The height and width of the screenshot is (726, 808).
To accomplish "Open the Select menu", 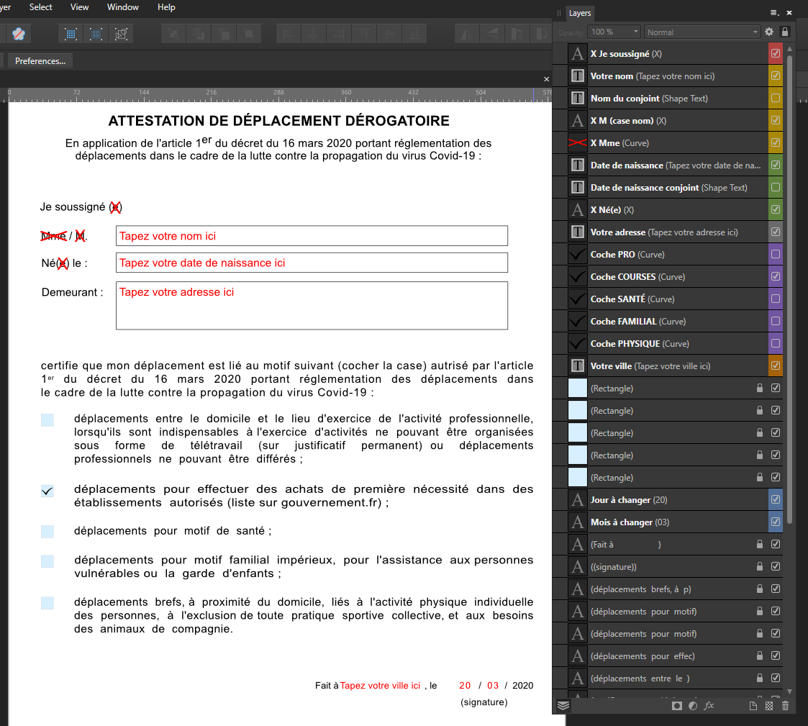I will 41,7.
